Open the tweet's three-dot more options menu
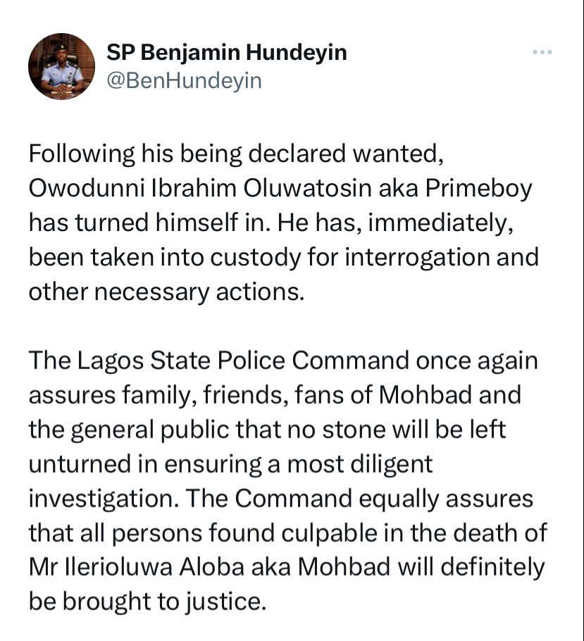The height and width of the screenshot is (641, 584). (542, 52)
